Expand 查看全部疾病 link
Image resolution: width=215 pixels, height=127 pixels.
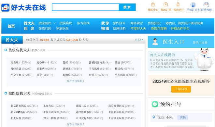(76, 81)
